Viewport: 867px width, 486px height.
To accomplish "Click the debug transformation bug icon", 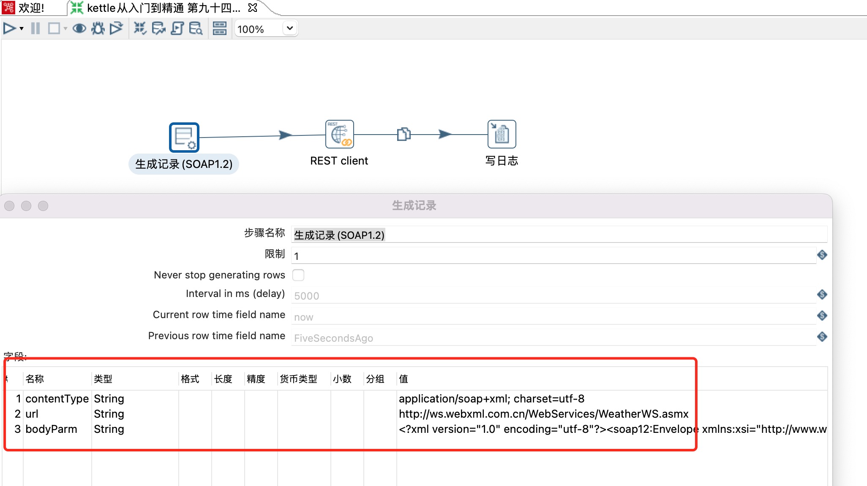I will 98,29.
